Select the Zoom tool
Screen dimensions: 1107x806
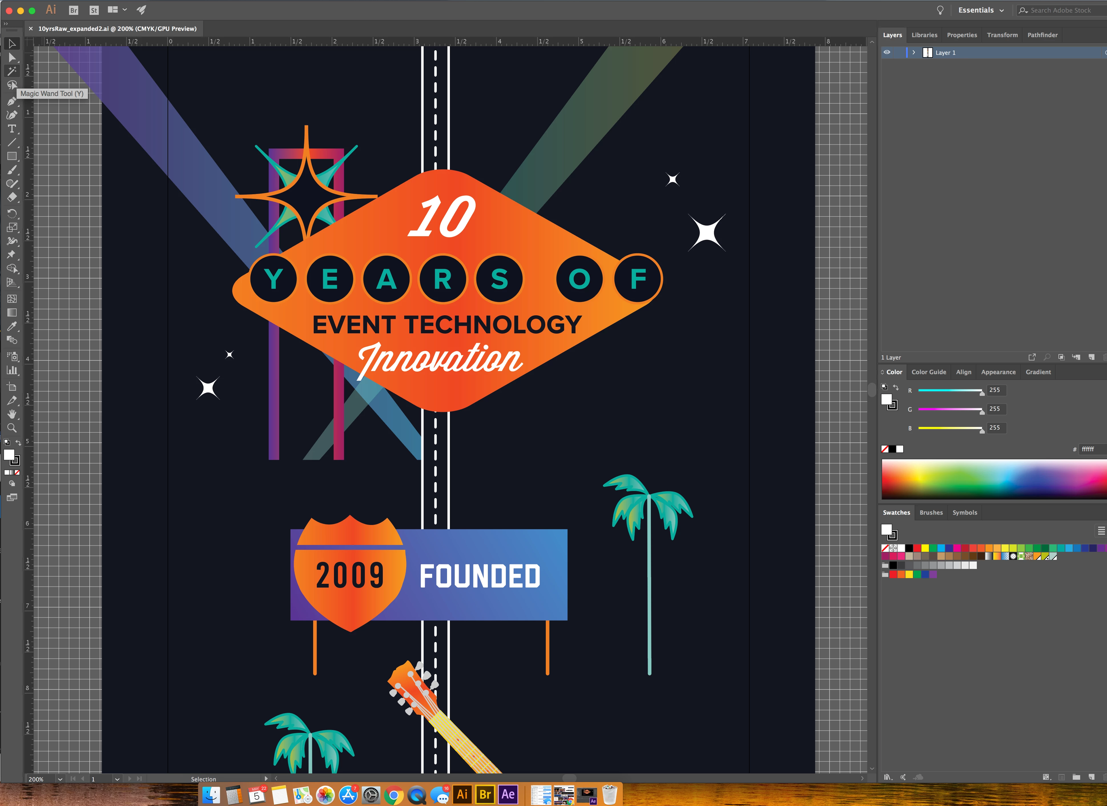pos(12,428)
